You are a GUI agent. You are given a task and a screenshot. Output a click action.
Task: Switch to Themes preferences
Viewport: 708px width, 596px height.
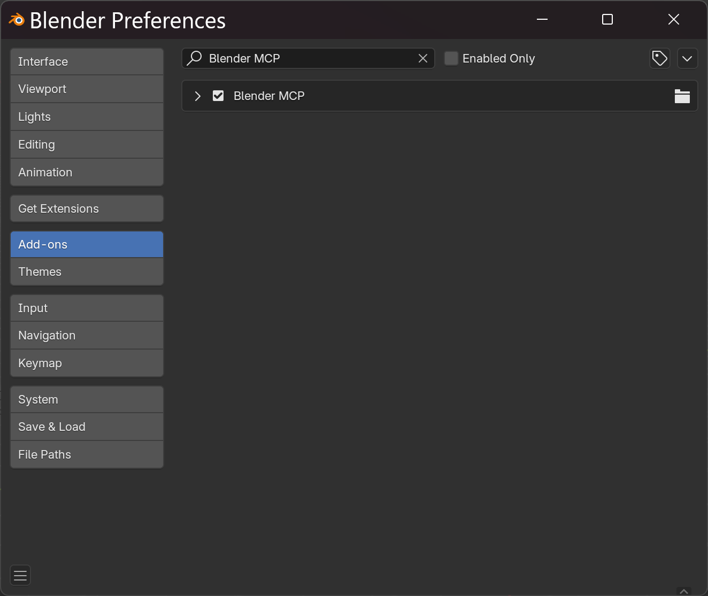coord(87,272)
